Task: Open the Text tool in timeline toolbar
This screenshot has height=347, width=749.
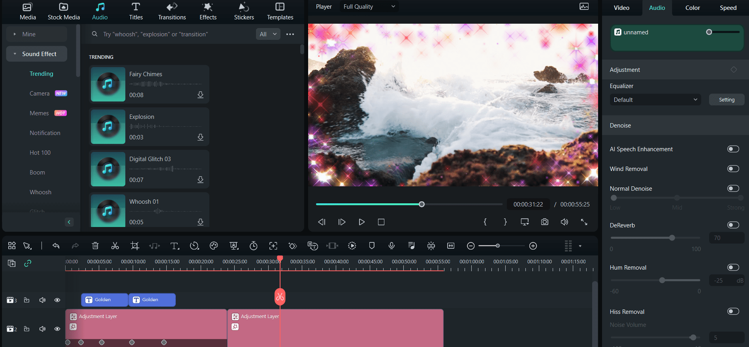Action: point(174,246)
